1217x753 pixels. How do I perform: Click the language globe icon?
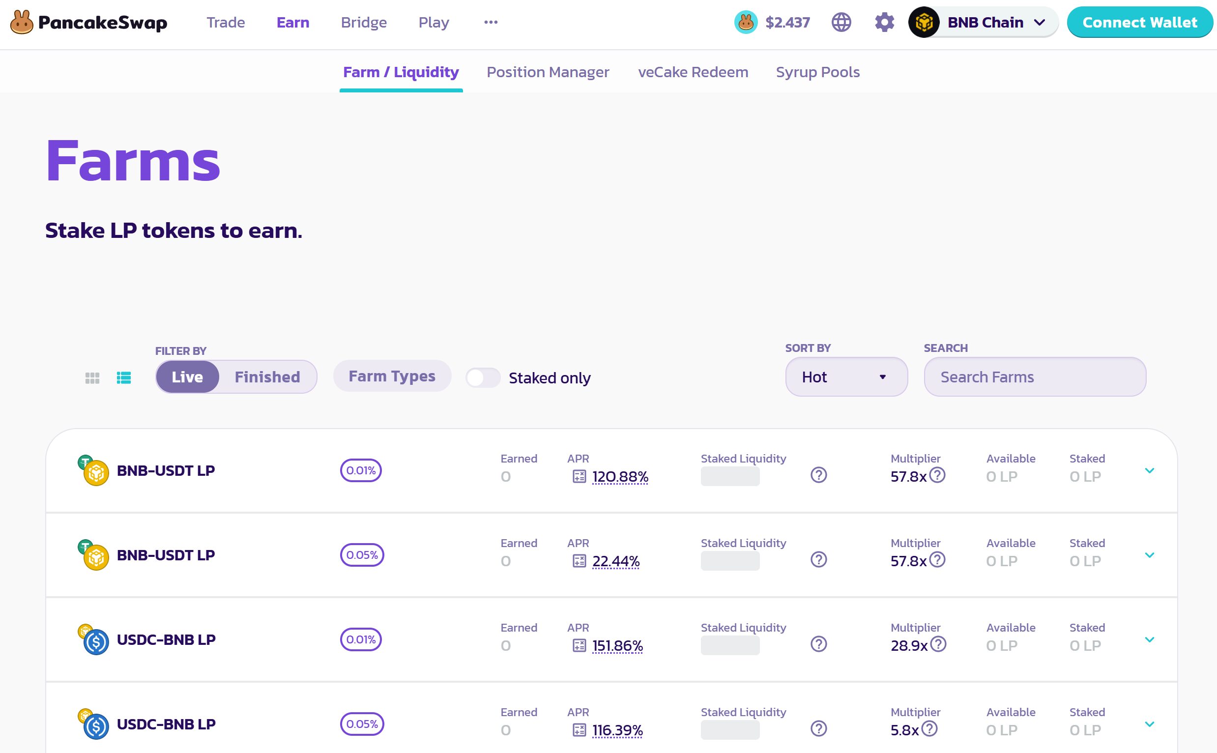coord(841,23)
